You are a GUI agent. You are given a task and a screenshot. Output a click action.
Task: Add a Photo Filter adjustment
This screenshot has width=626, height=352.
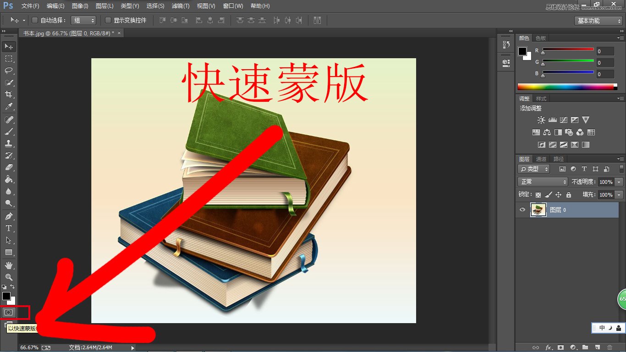pyautogui.click(x=569, y=132)
